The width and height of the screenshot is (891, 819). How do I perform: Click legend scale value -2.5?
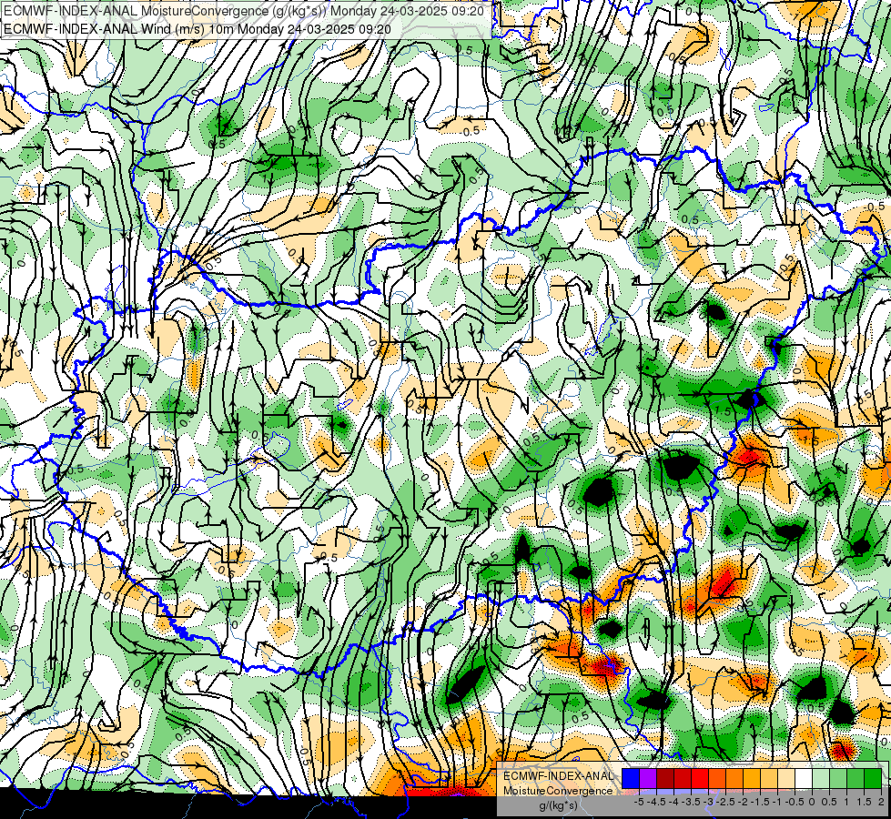(x=725, y=802)
